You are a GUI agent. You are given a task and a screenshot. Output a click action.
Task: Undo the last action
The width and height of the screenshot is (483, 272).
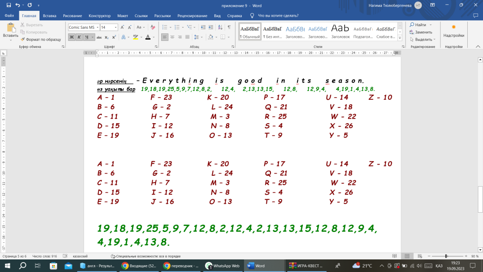point(18,5)
